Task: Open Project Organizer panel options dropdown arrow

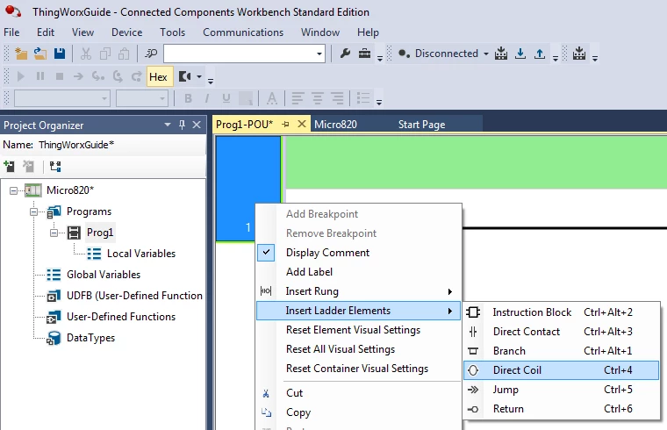Action: click(x=168, y=125)
